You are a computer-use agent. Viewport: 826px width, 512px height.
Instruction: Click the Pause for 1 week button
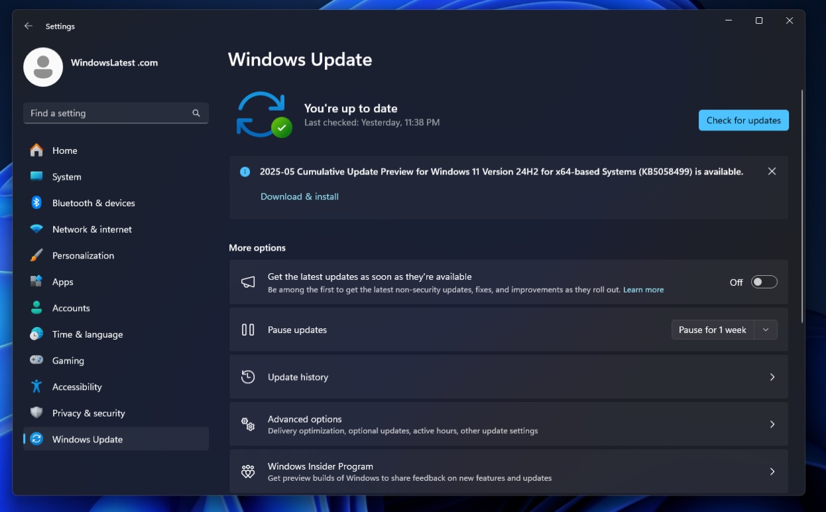[x=713, y=330]
